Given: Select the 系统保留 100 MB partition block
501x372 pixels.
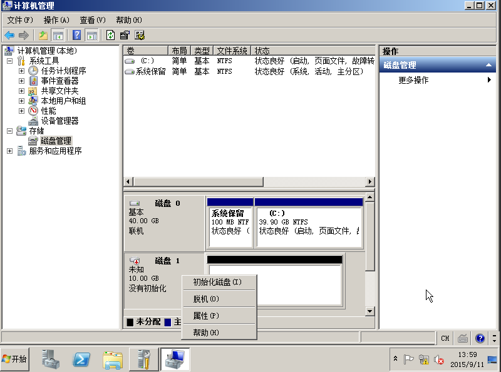Looking at the screenshot, I should [x=230, y=223].
